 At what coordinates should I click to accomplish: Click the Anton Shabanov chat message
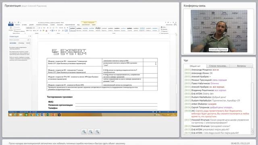click(200, 104)
